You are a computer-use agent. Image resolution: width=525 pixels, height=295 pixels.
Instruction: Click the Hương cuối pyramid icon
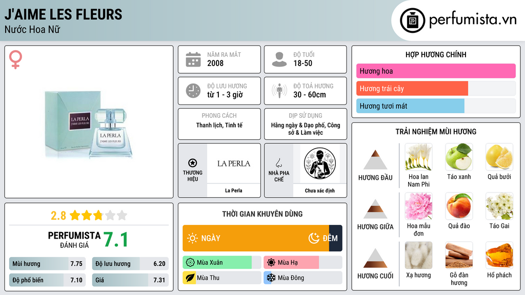[x=375, y=258]
